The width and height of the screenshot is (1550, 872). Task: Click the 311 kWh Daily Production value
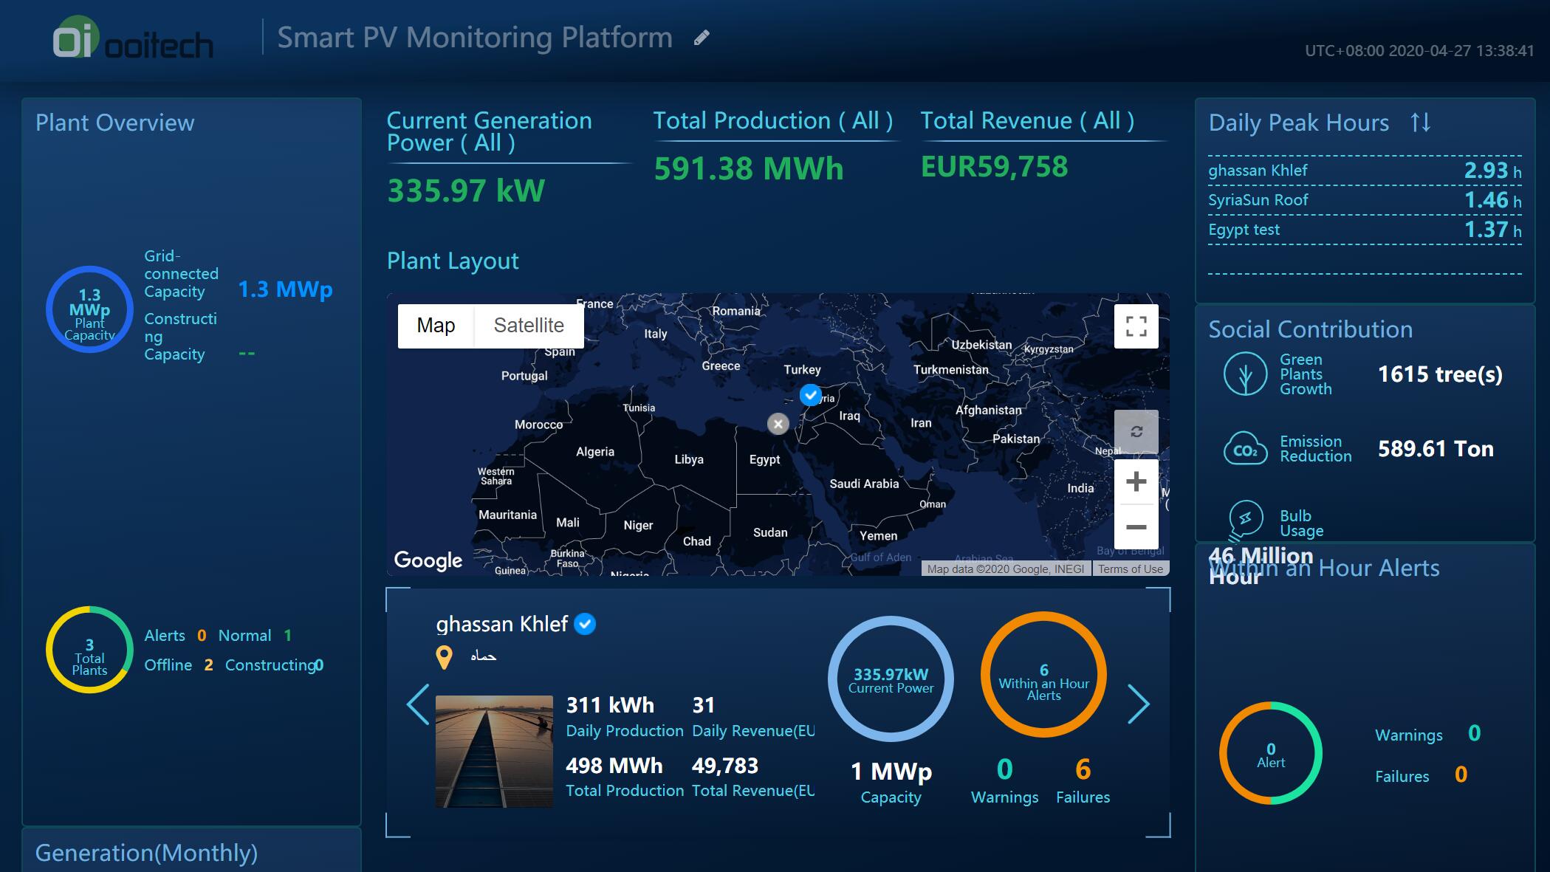[x=610, y=705]
